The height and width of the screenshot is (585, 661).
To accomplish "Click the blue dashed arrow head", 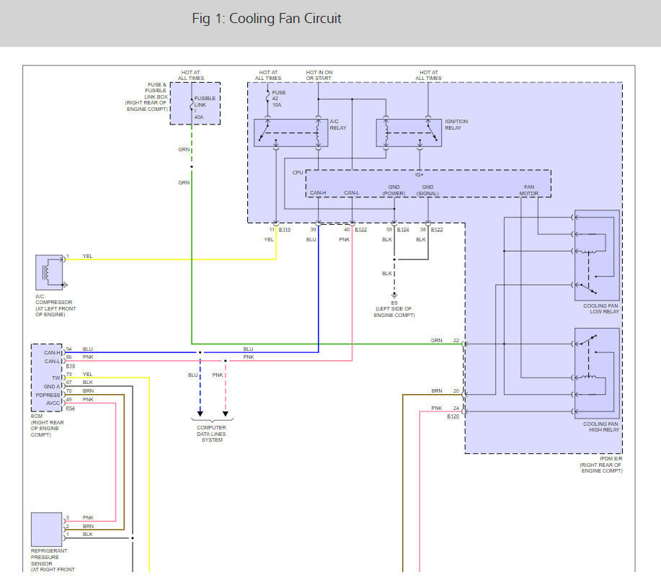I will [x=200, y=414].
